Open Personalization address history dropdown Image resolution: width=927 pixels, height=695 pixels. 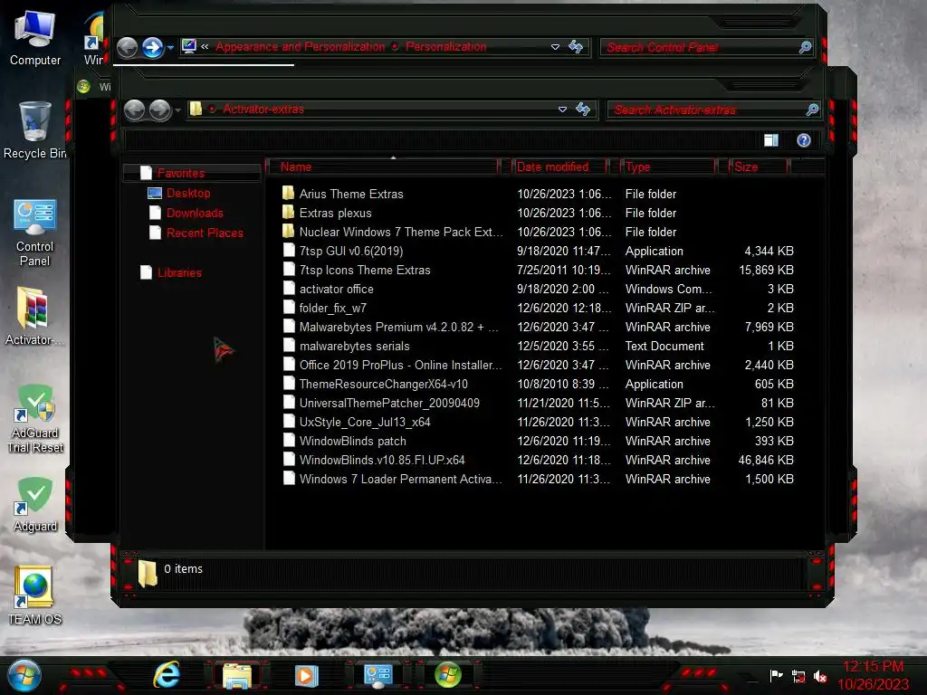click(x=555, y=47)
